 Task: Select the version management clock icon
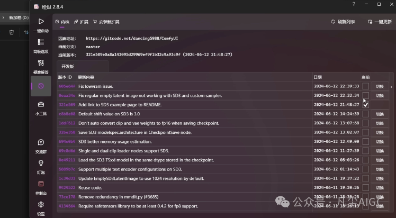click(41, 86)
